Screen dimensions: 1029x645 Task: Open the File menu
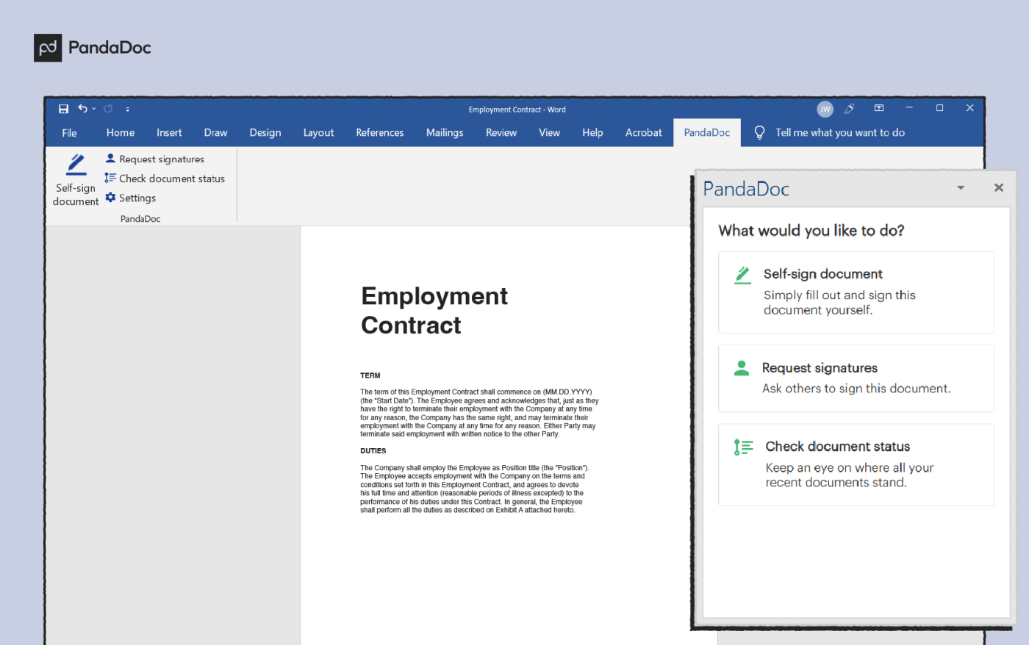point(70,133)
